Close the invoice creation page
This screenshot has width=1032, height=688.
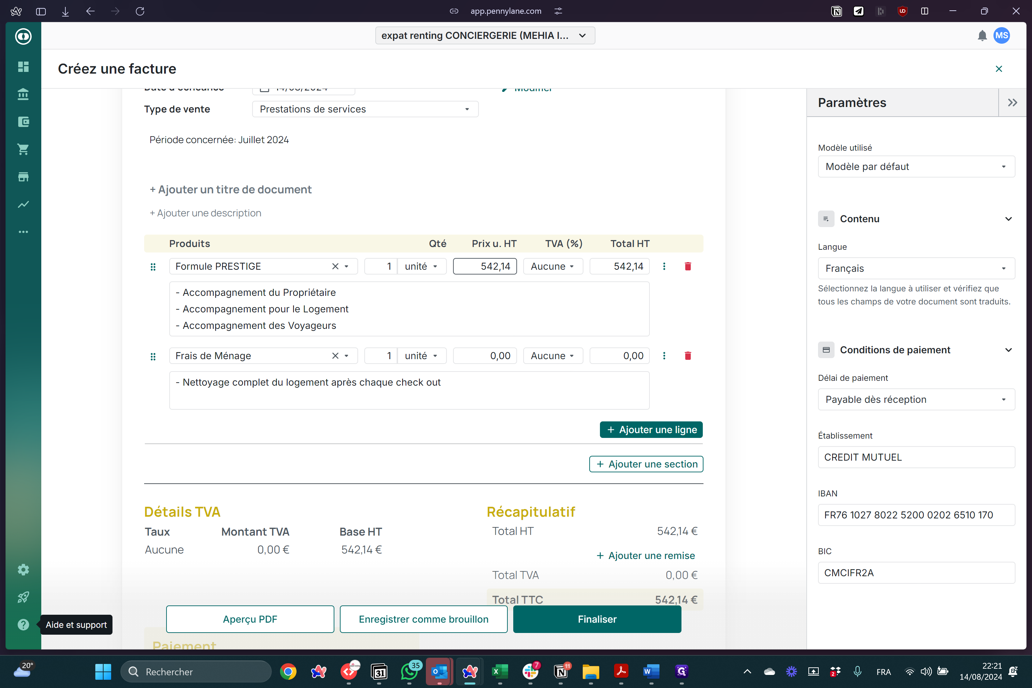click(x=999, y=69)
